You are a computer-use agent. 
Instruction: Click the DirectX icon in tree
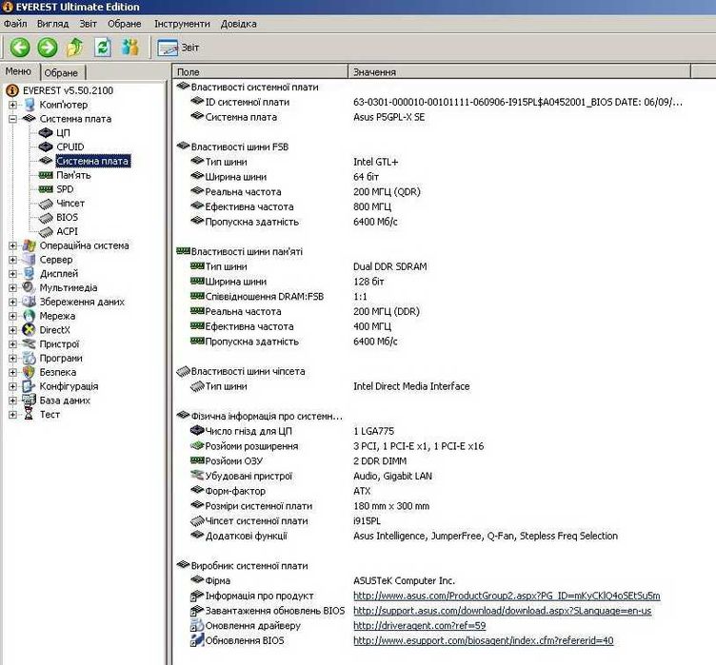click(30, 330)
